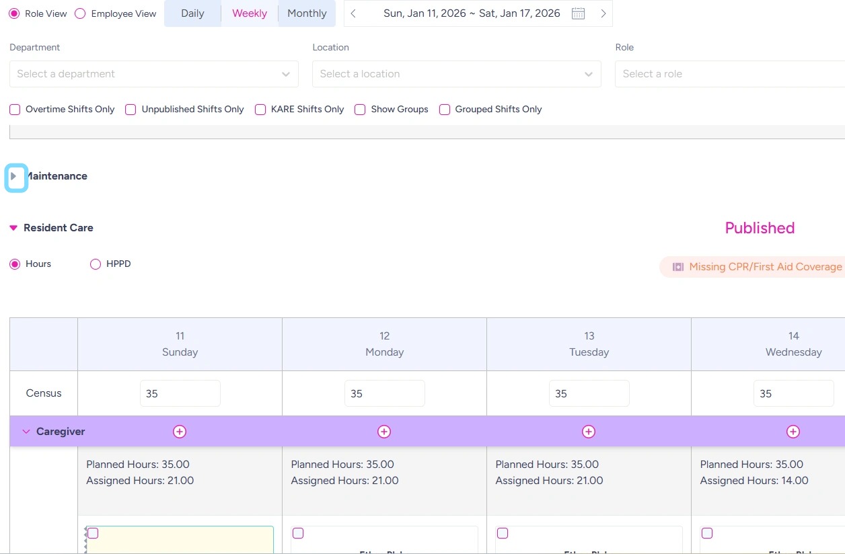The width and height of the screenshot is (845, 554).
Task: Select the Employee View radio button
Action: (x=80, y=13)
